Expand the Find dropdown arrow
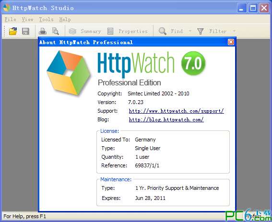Screen dimensions: 272x222 190,31
